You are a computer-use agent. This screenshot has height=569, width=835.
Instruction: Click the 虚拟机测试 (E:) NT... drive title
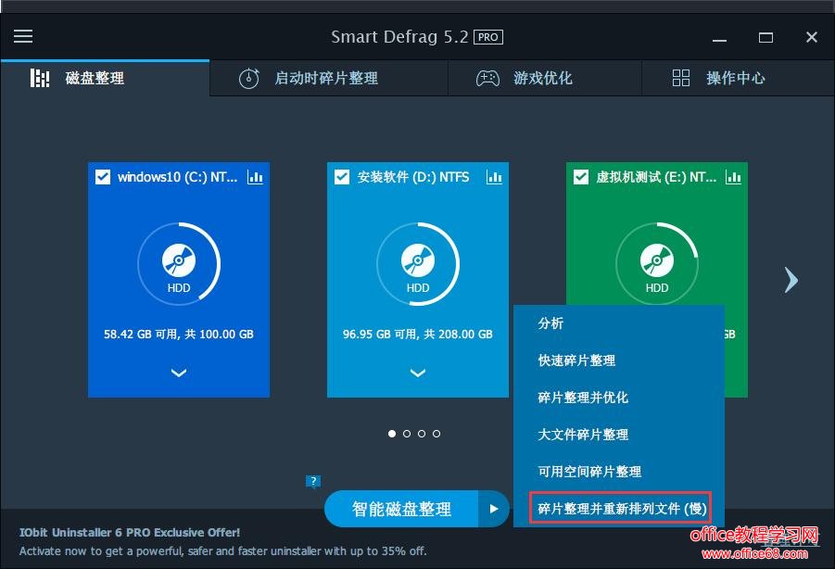pyautogui.click(x=656, y=177)
